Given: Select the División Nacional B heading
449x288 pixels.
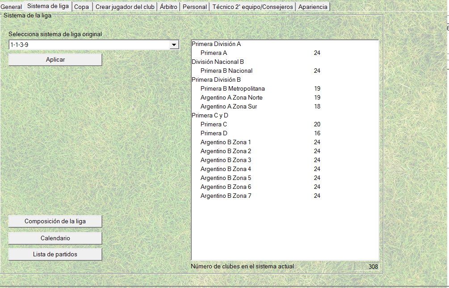Looking at the screenshot, I should [x=218, y=62].
